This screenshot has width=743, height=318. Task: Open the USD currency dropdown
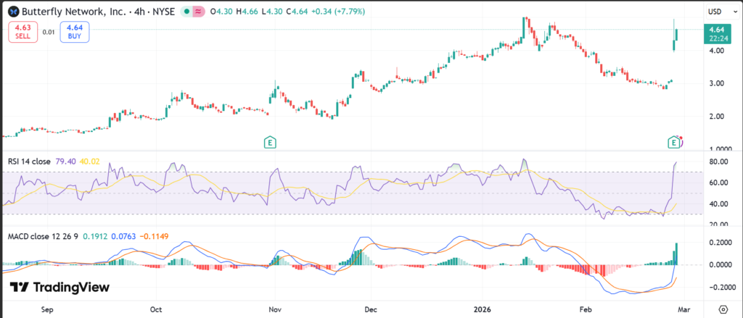click(714, 12)
